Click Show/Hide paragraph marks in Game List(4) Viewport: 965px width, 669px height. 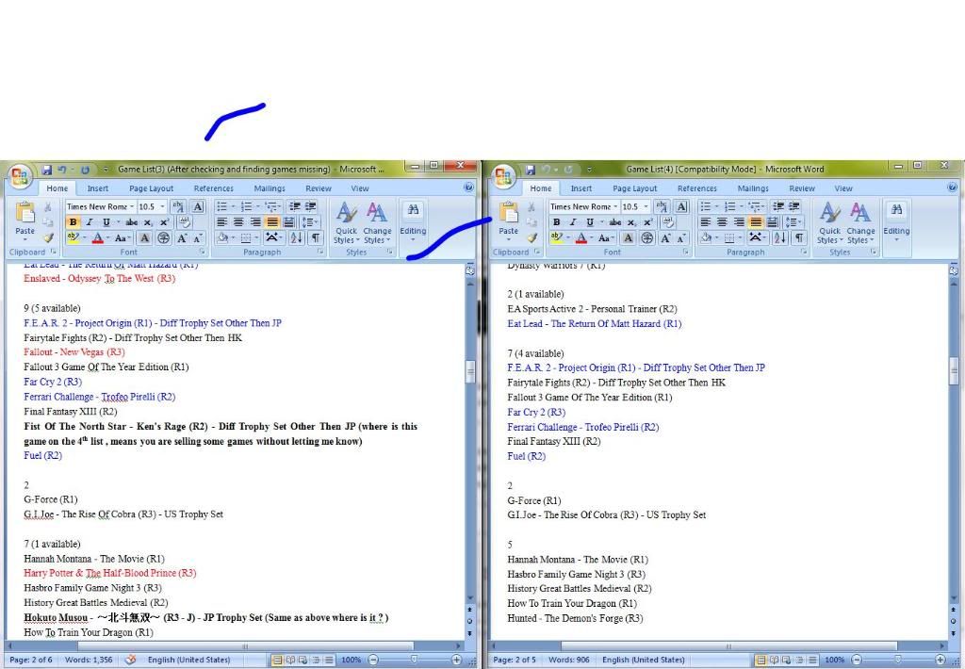(799, 238)
